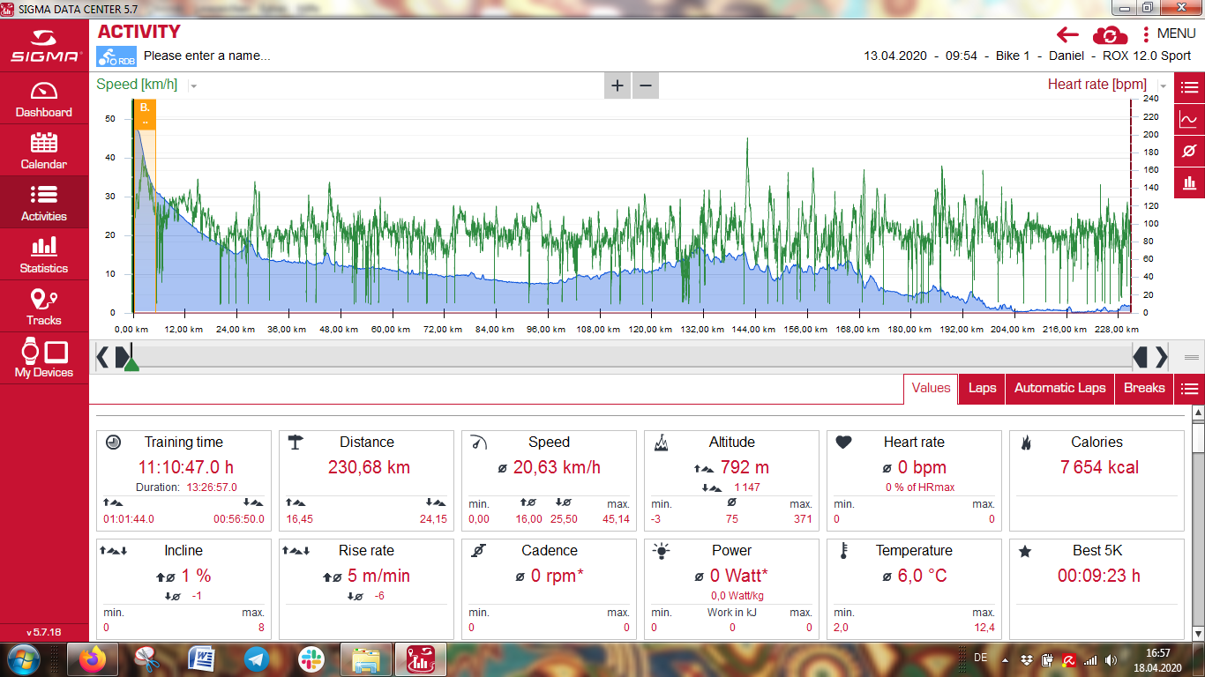The image size is (1205, 677).
Task: Click the Best 5K star icon
Action: tap(1025, 551)
